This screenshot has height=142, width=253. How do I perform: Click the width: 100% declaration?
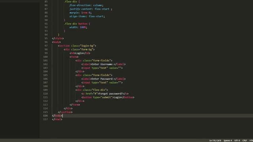[x=78, y=27]
